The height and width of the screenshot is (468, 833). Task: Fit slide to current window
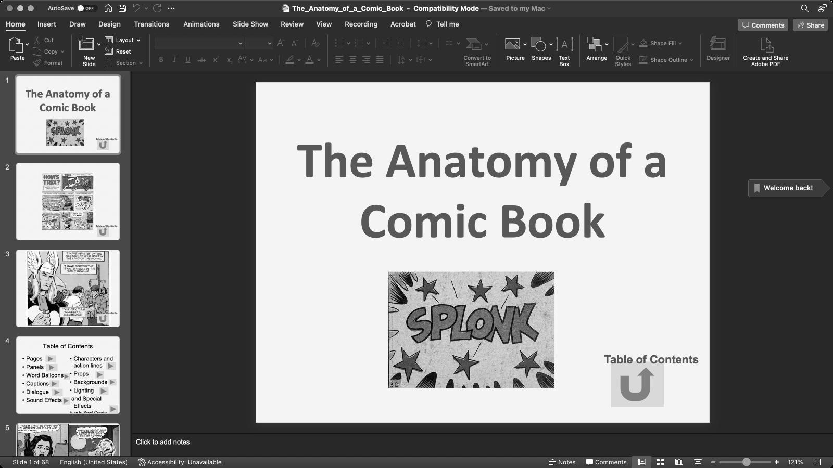(x=817, y=462)
